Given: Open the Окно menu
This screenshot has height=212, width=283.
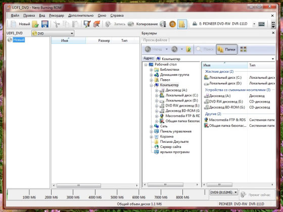Looking at the screenshot, I should pyautogui.click(x=102, y=16).
